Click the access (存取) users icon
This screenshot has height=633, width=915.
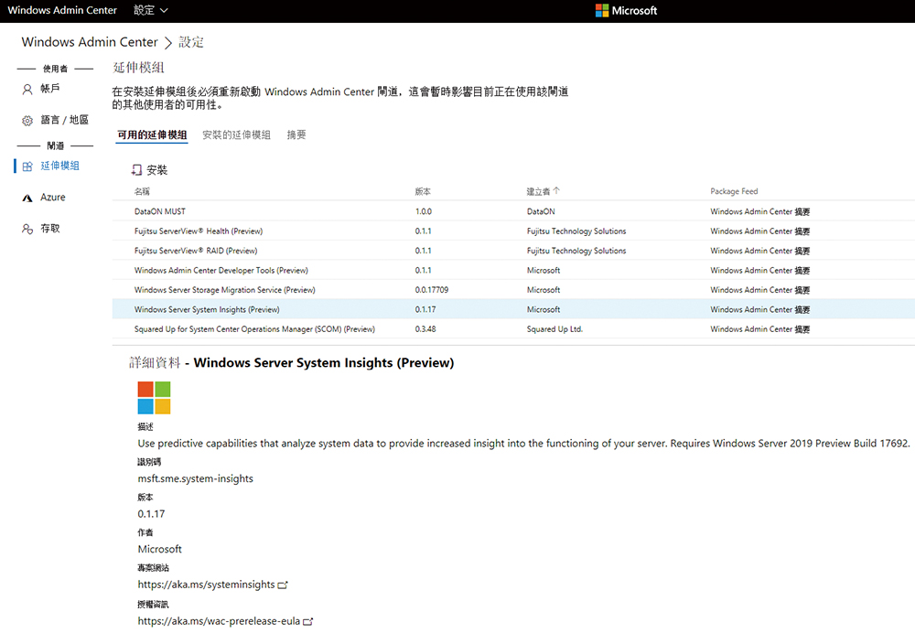27,229
